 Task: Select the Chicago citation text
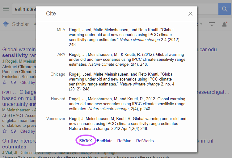(x=121, y=81)
